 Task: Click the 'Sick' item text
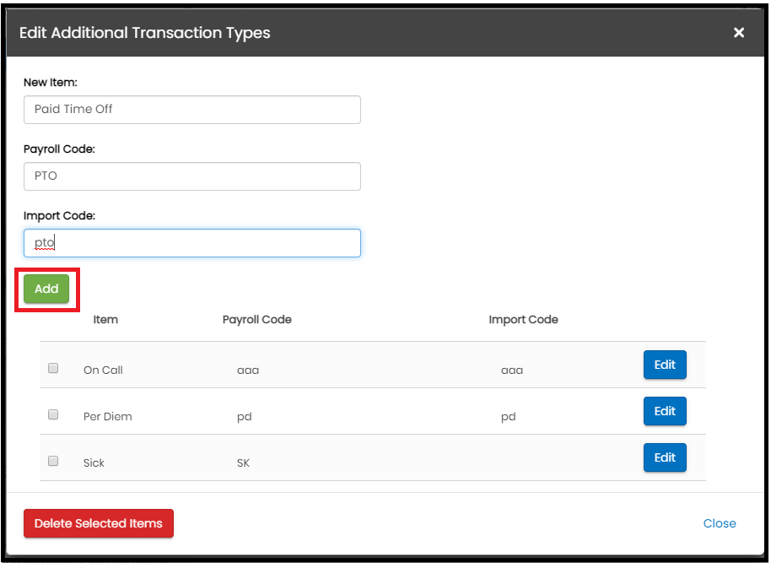tap(94, 463)
